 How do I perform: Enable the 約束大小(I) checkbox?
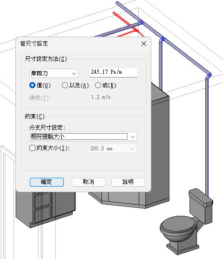click(32, 148)
